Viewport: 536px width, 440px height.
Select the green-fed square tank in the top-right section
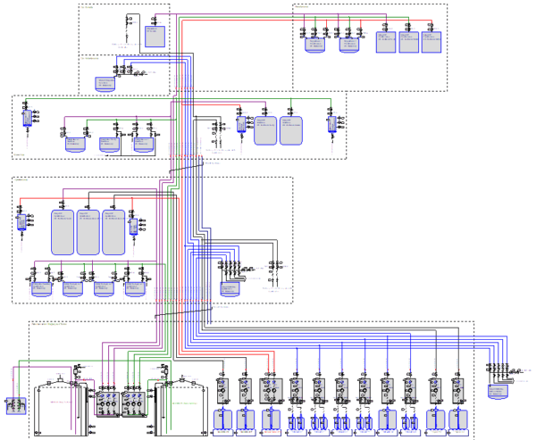[x=409, y=42]
